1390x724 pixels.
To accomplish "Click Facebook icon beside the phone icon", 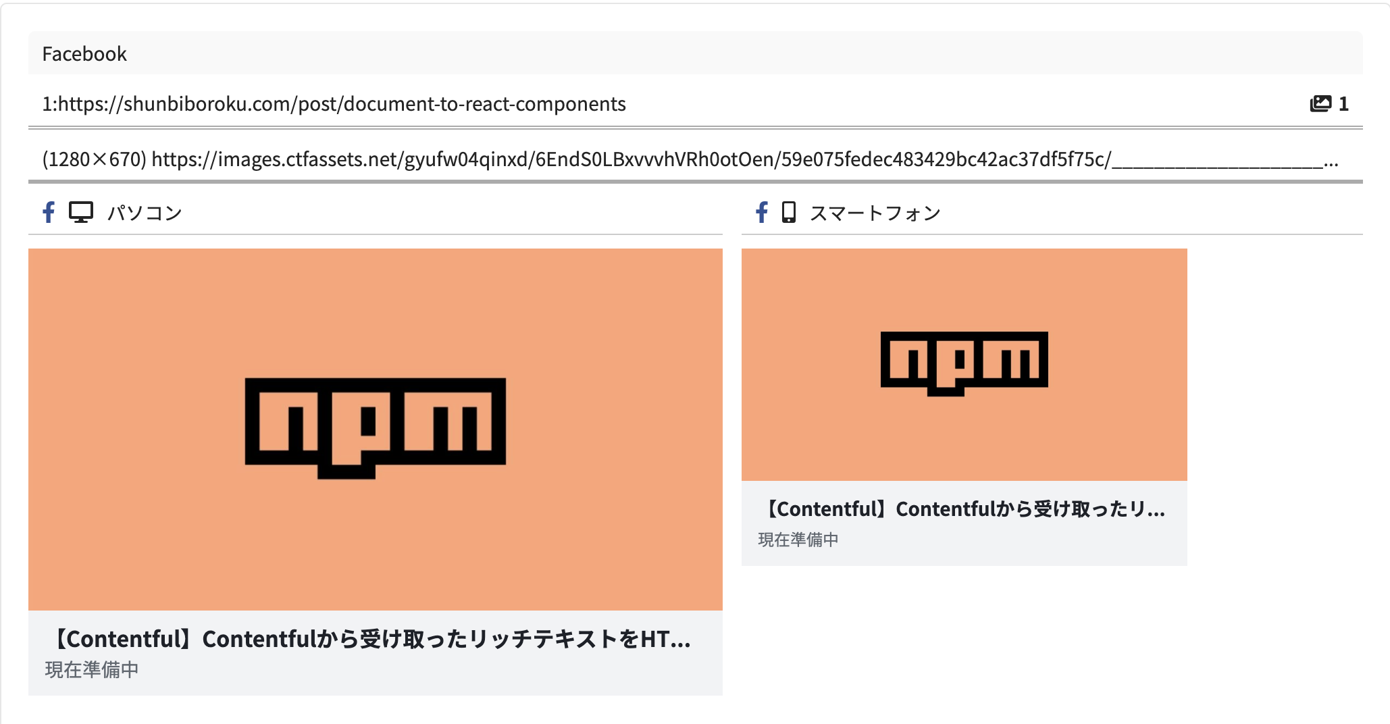I will click(x=761, y=213).
